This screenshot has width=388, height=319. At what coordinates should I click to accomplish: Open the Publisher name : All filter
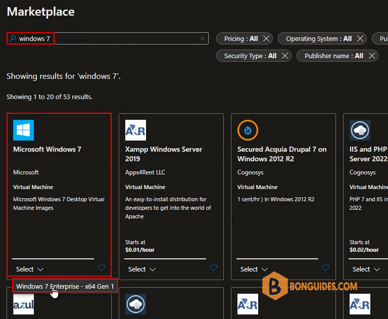(334, 56)
